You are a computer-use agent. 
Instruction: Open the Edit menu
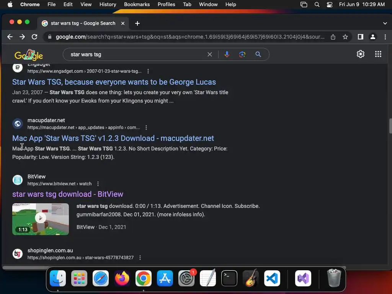point(68,5)
